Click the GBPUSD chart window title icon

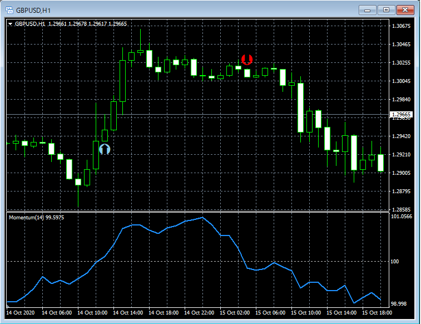9,10
